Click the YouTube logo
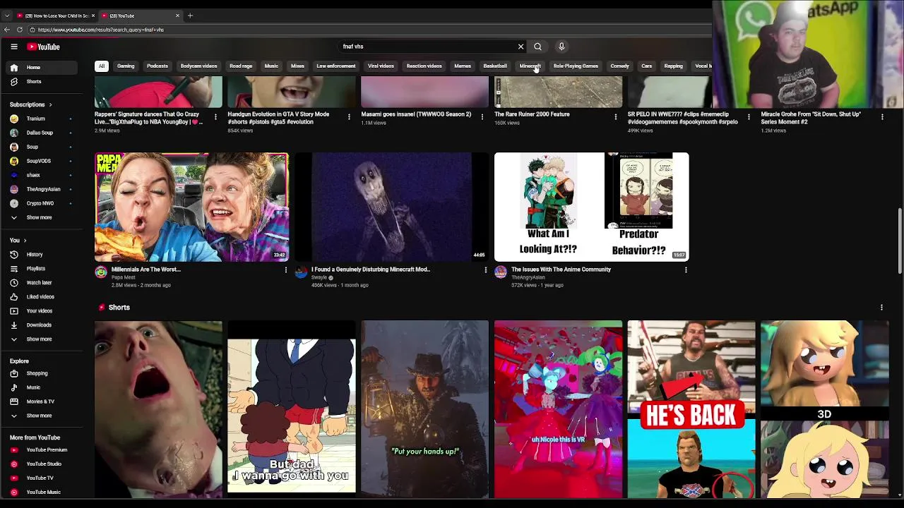904x508 pixels. (44, 47)
